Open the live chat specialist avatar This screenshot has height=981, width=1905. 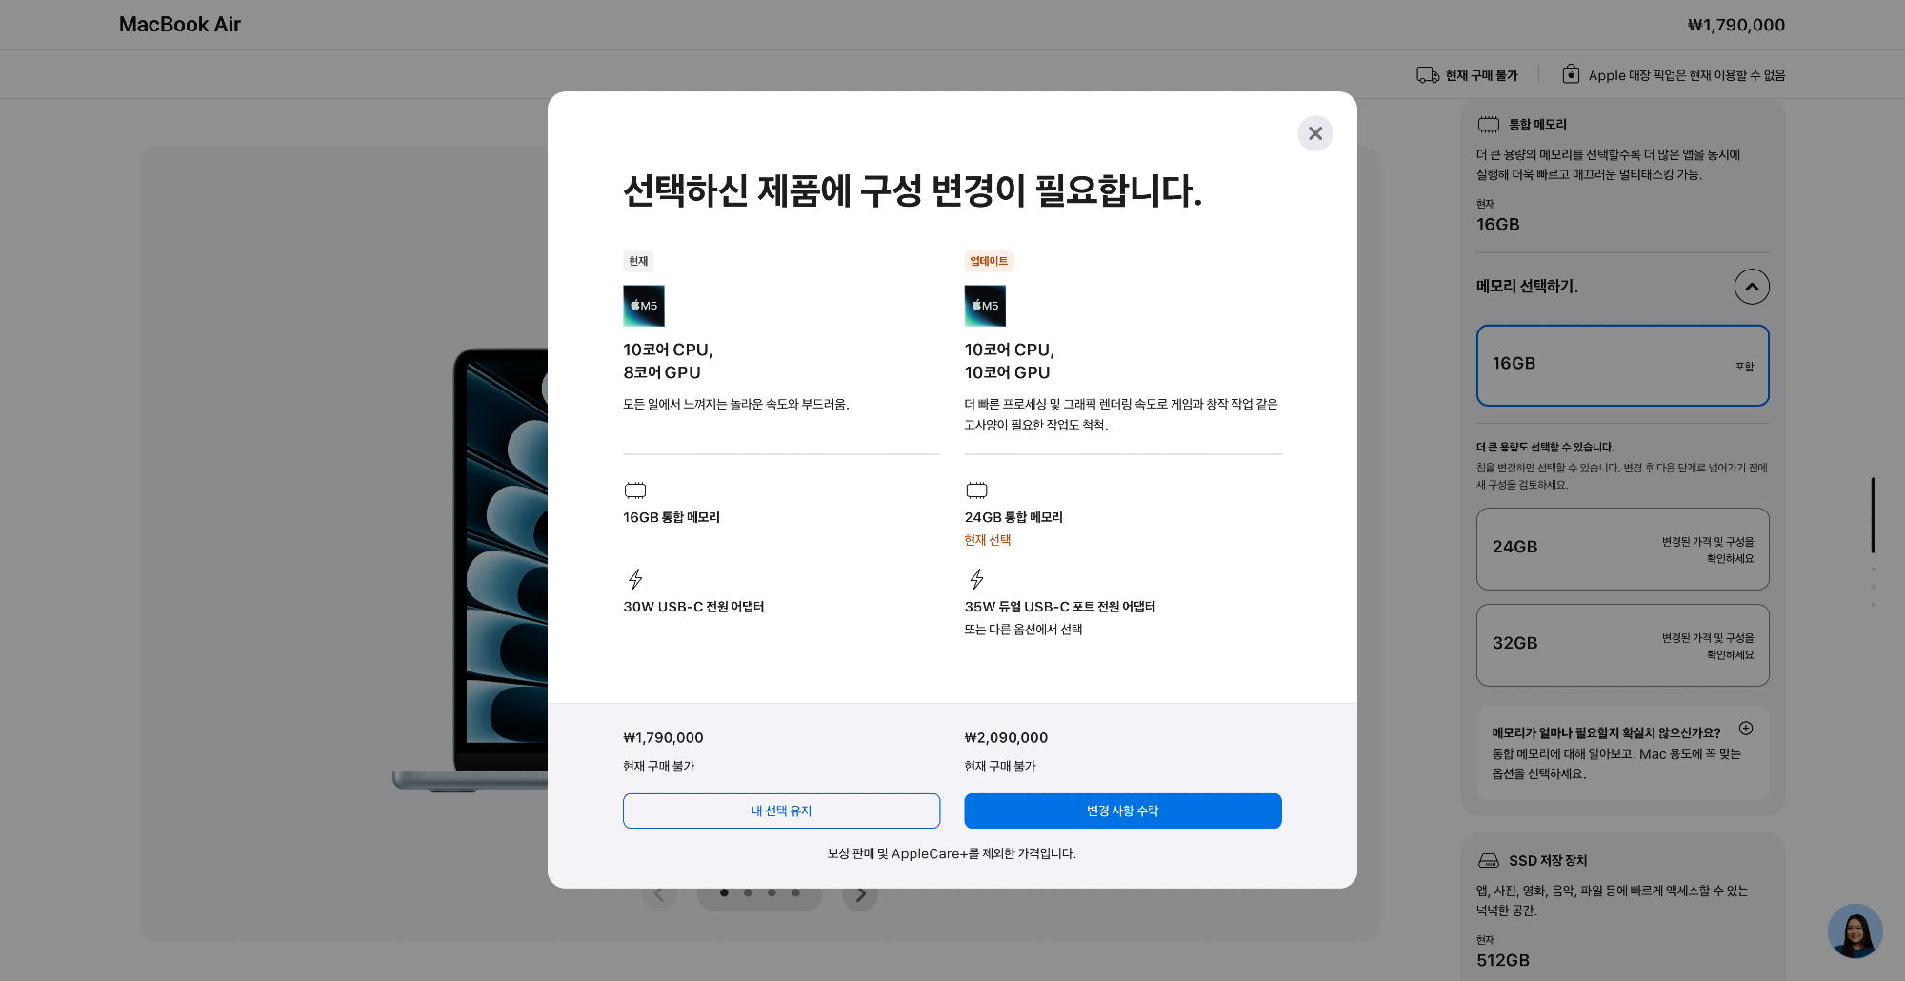[x=1855, y=931]
